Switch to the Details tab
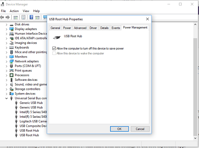Image resolution: width=199 pixels, height=148 pixels. tap(104, 28)
